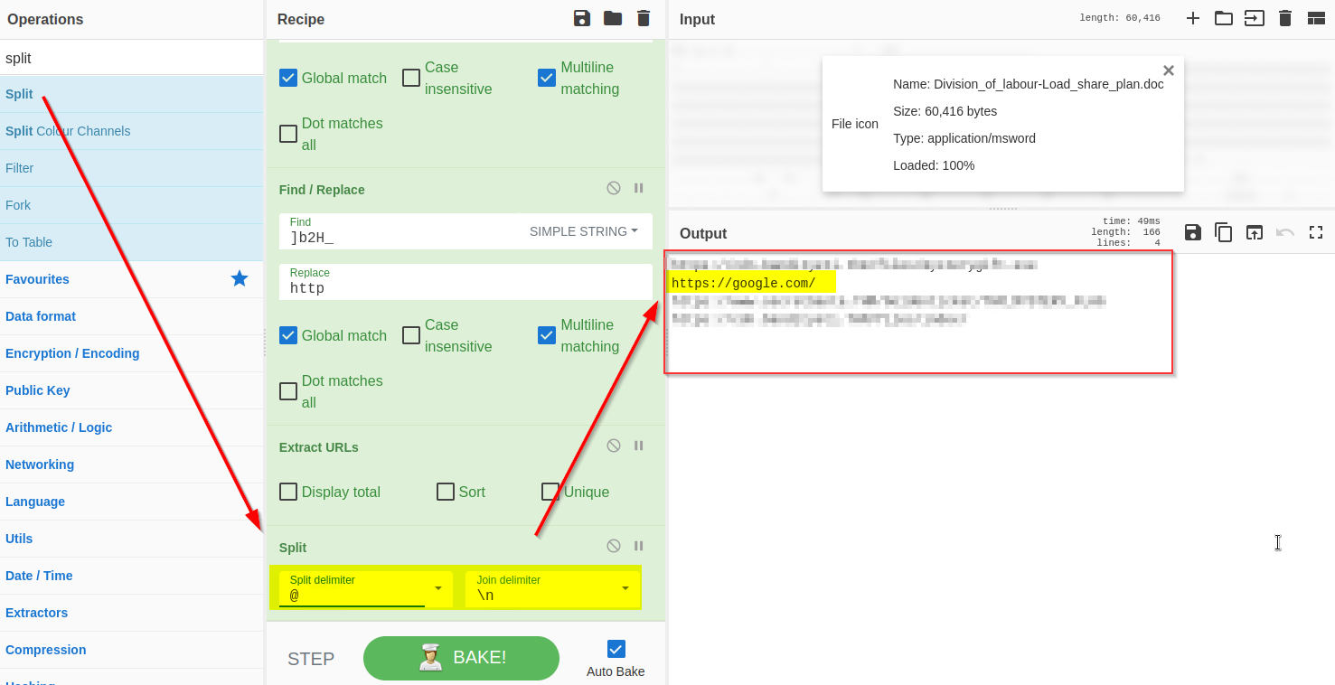Viewport: 1335px width, 685px height.
Task: Open the Encryption / Encoding category
Action: tap(72, 353)
